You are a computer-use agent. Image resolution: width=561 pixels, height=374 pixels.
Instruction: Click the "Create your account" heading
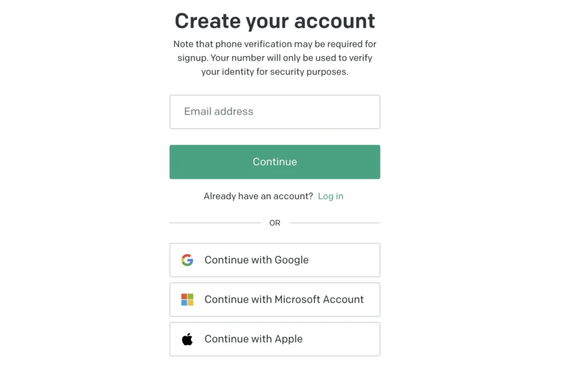click(x=274, y=21)
